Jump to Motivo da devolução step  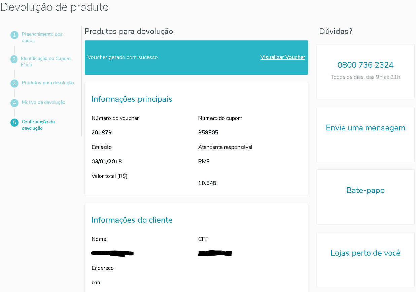[43, 102]
